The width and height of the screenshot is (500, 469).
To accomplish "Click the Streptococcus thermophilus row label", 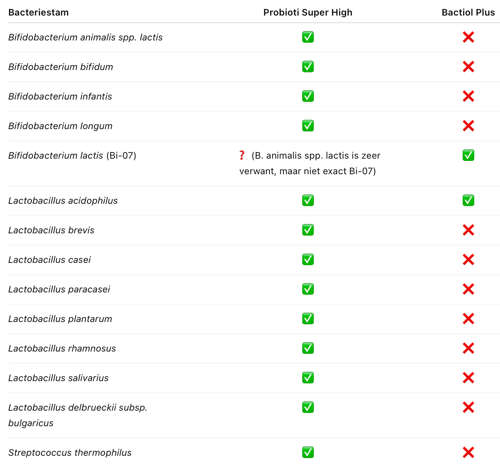I will point(70,453).
